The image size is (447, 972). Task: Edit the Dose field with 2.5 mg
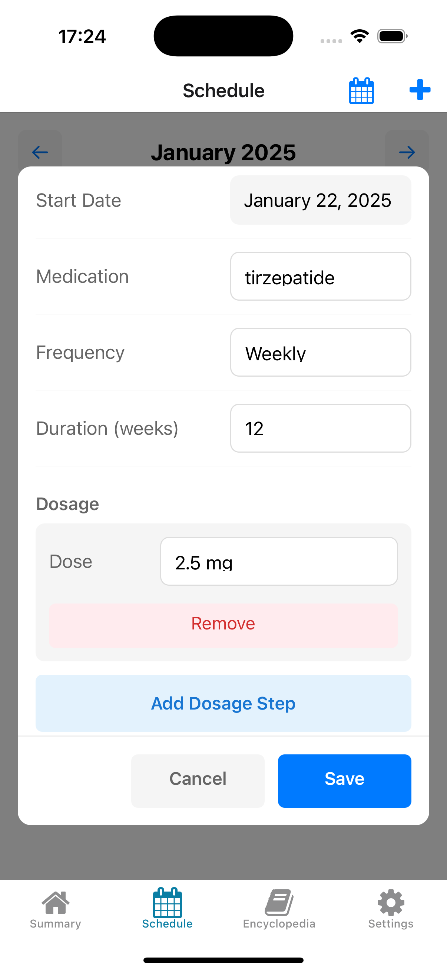pyautogui.click(x=279, y=562)
